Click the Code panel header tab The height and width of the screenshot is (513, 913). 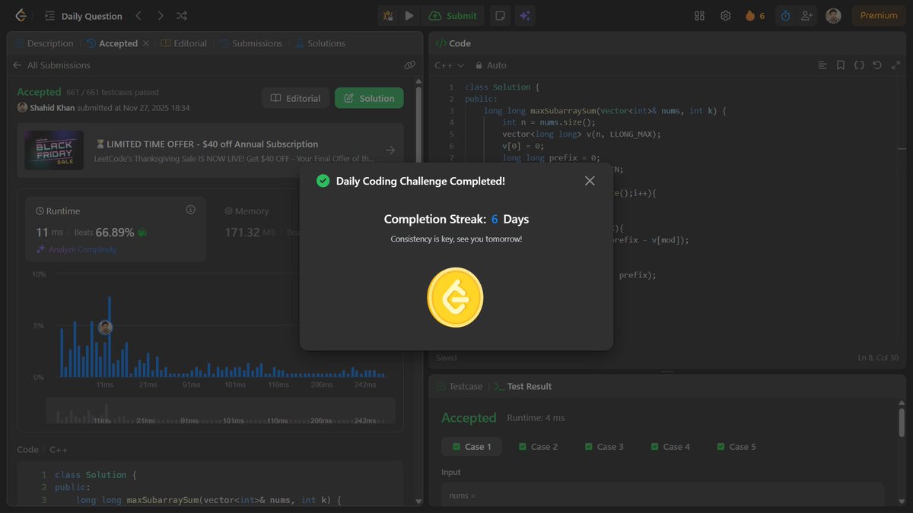tap(453, 43)
